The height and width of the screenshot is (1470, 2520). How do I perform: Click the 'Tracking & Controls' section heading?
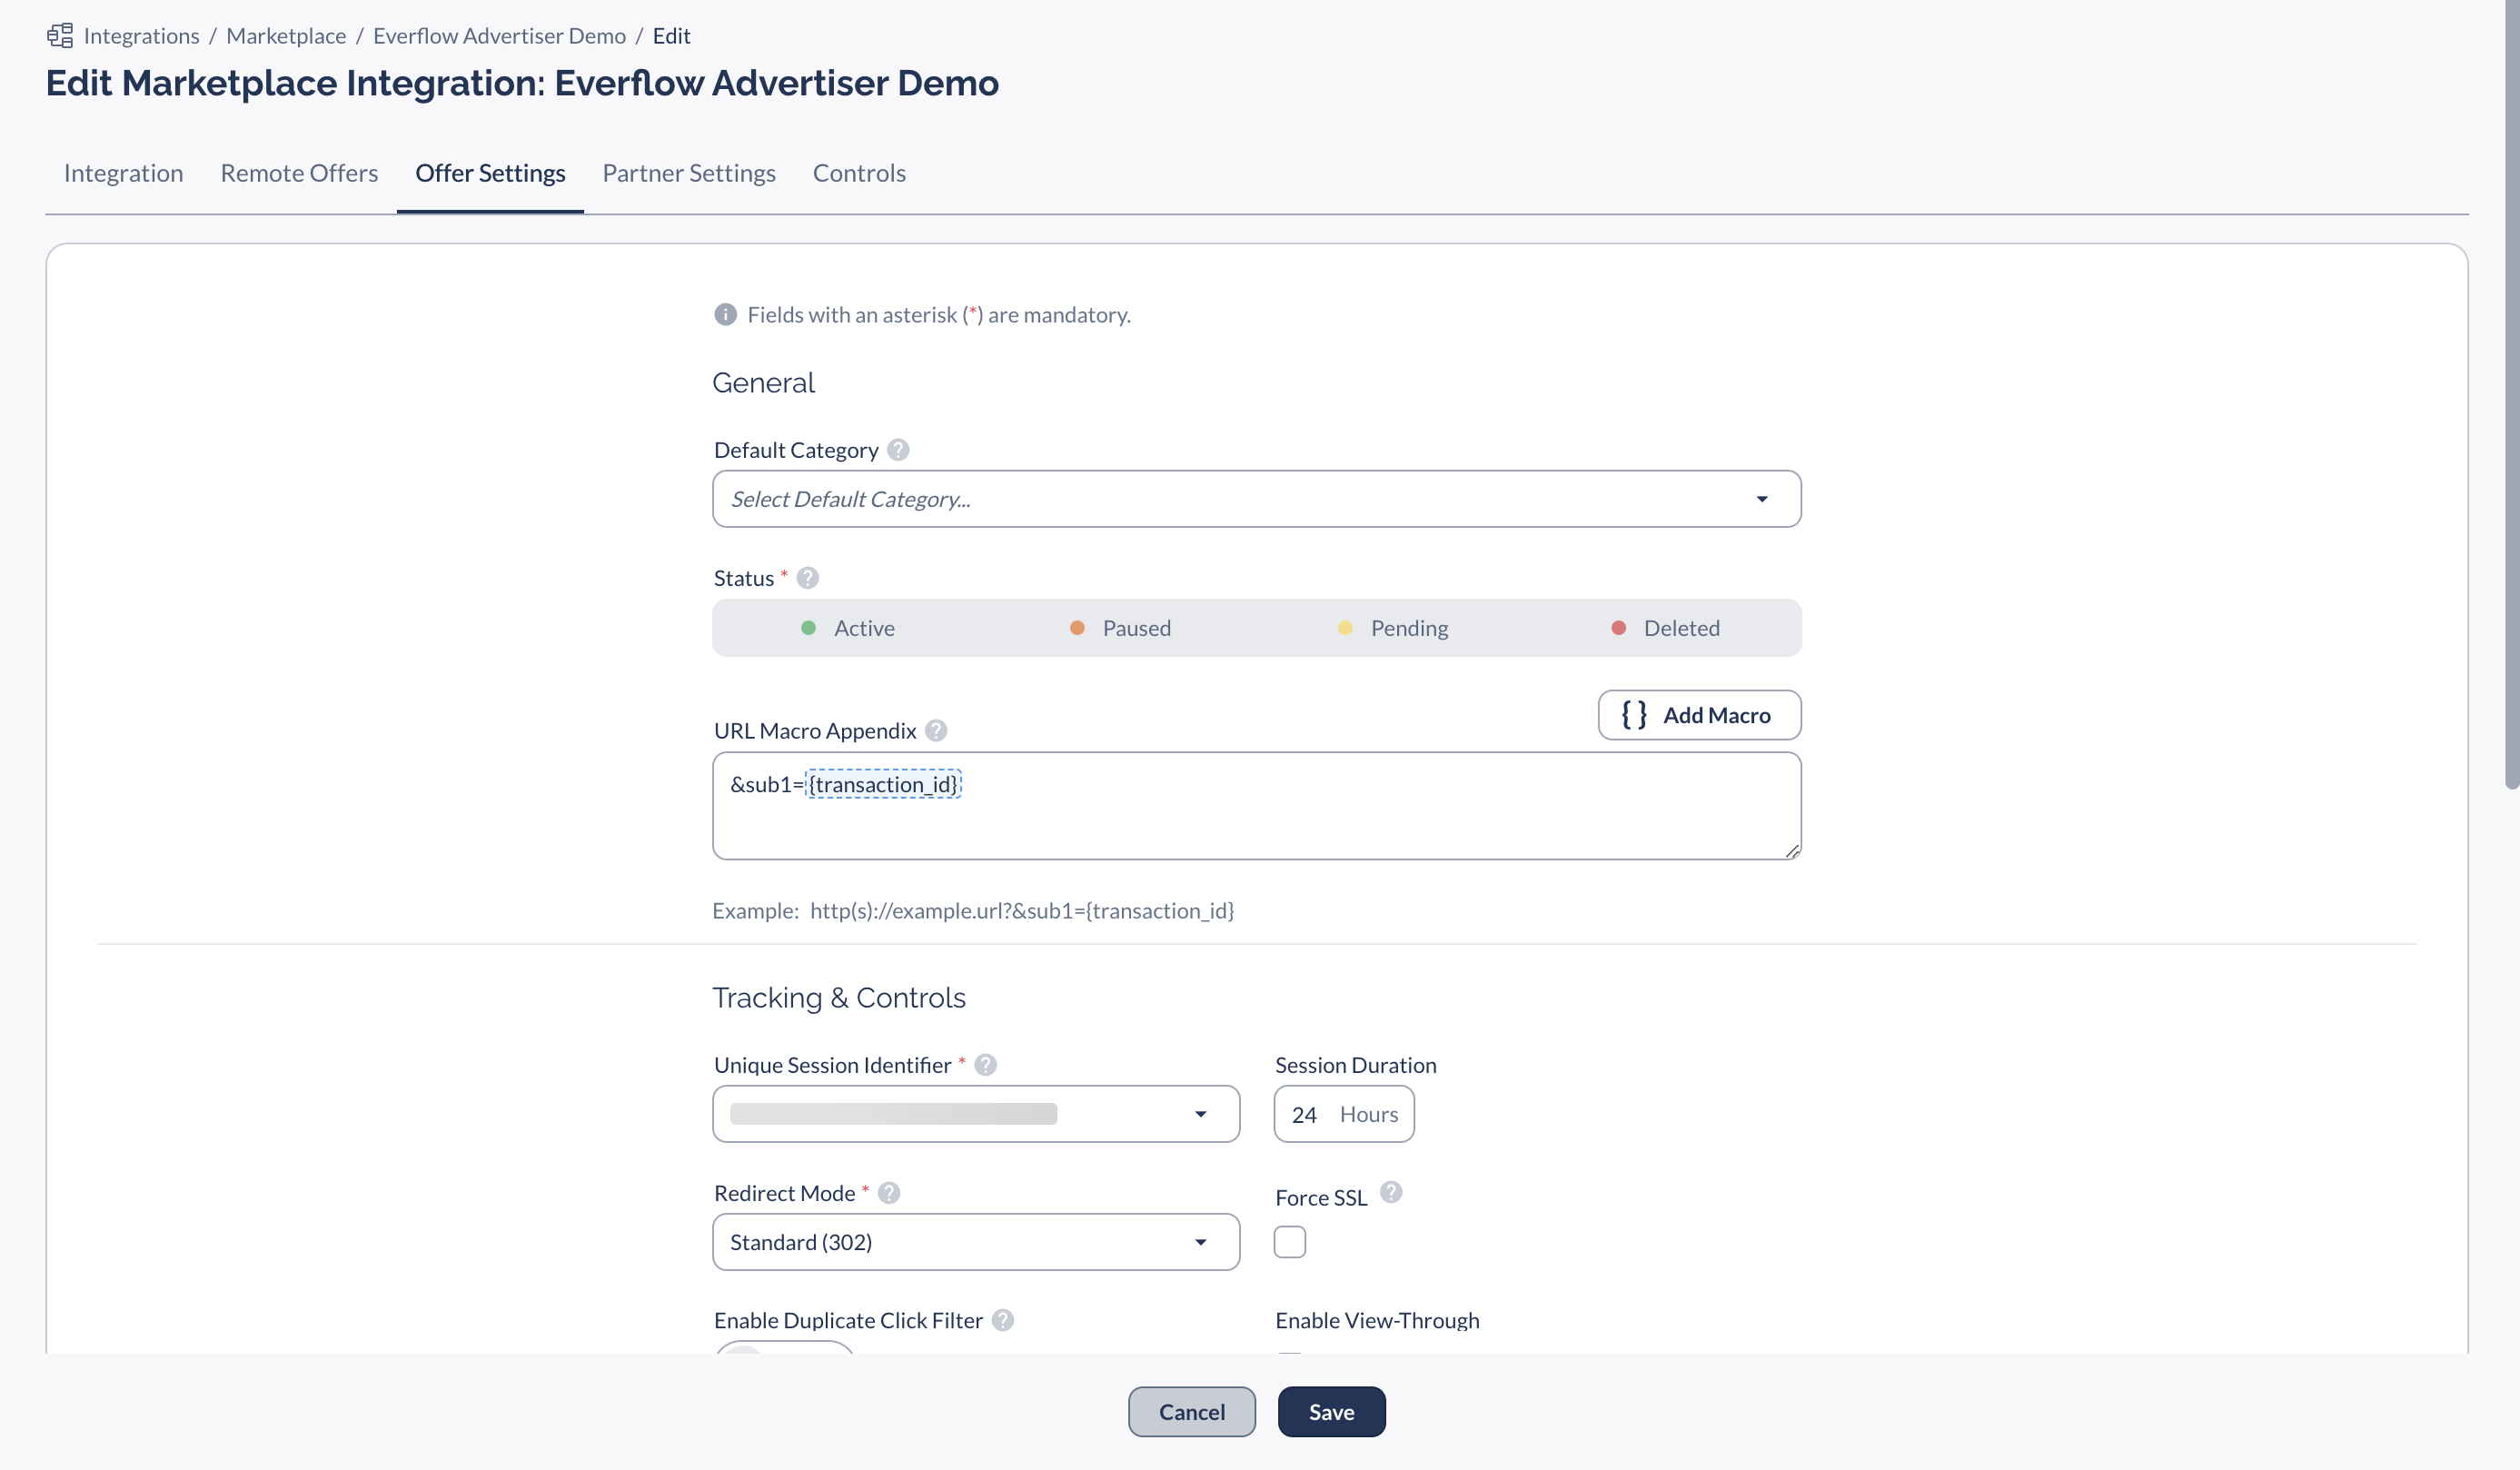(838, 998)
